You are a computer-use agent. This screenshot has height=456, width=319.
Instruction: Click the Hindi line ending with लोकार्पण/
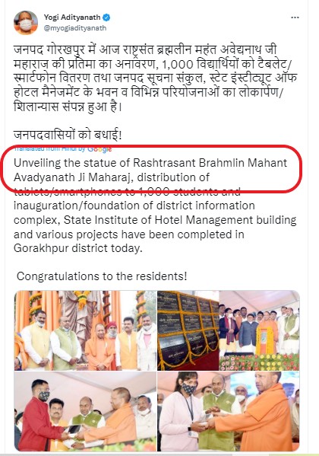tap(148, 92)
